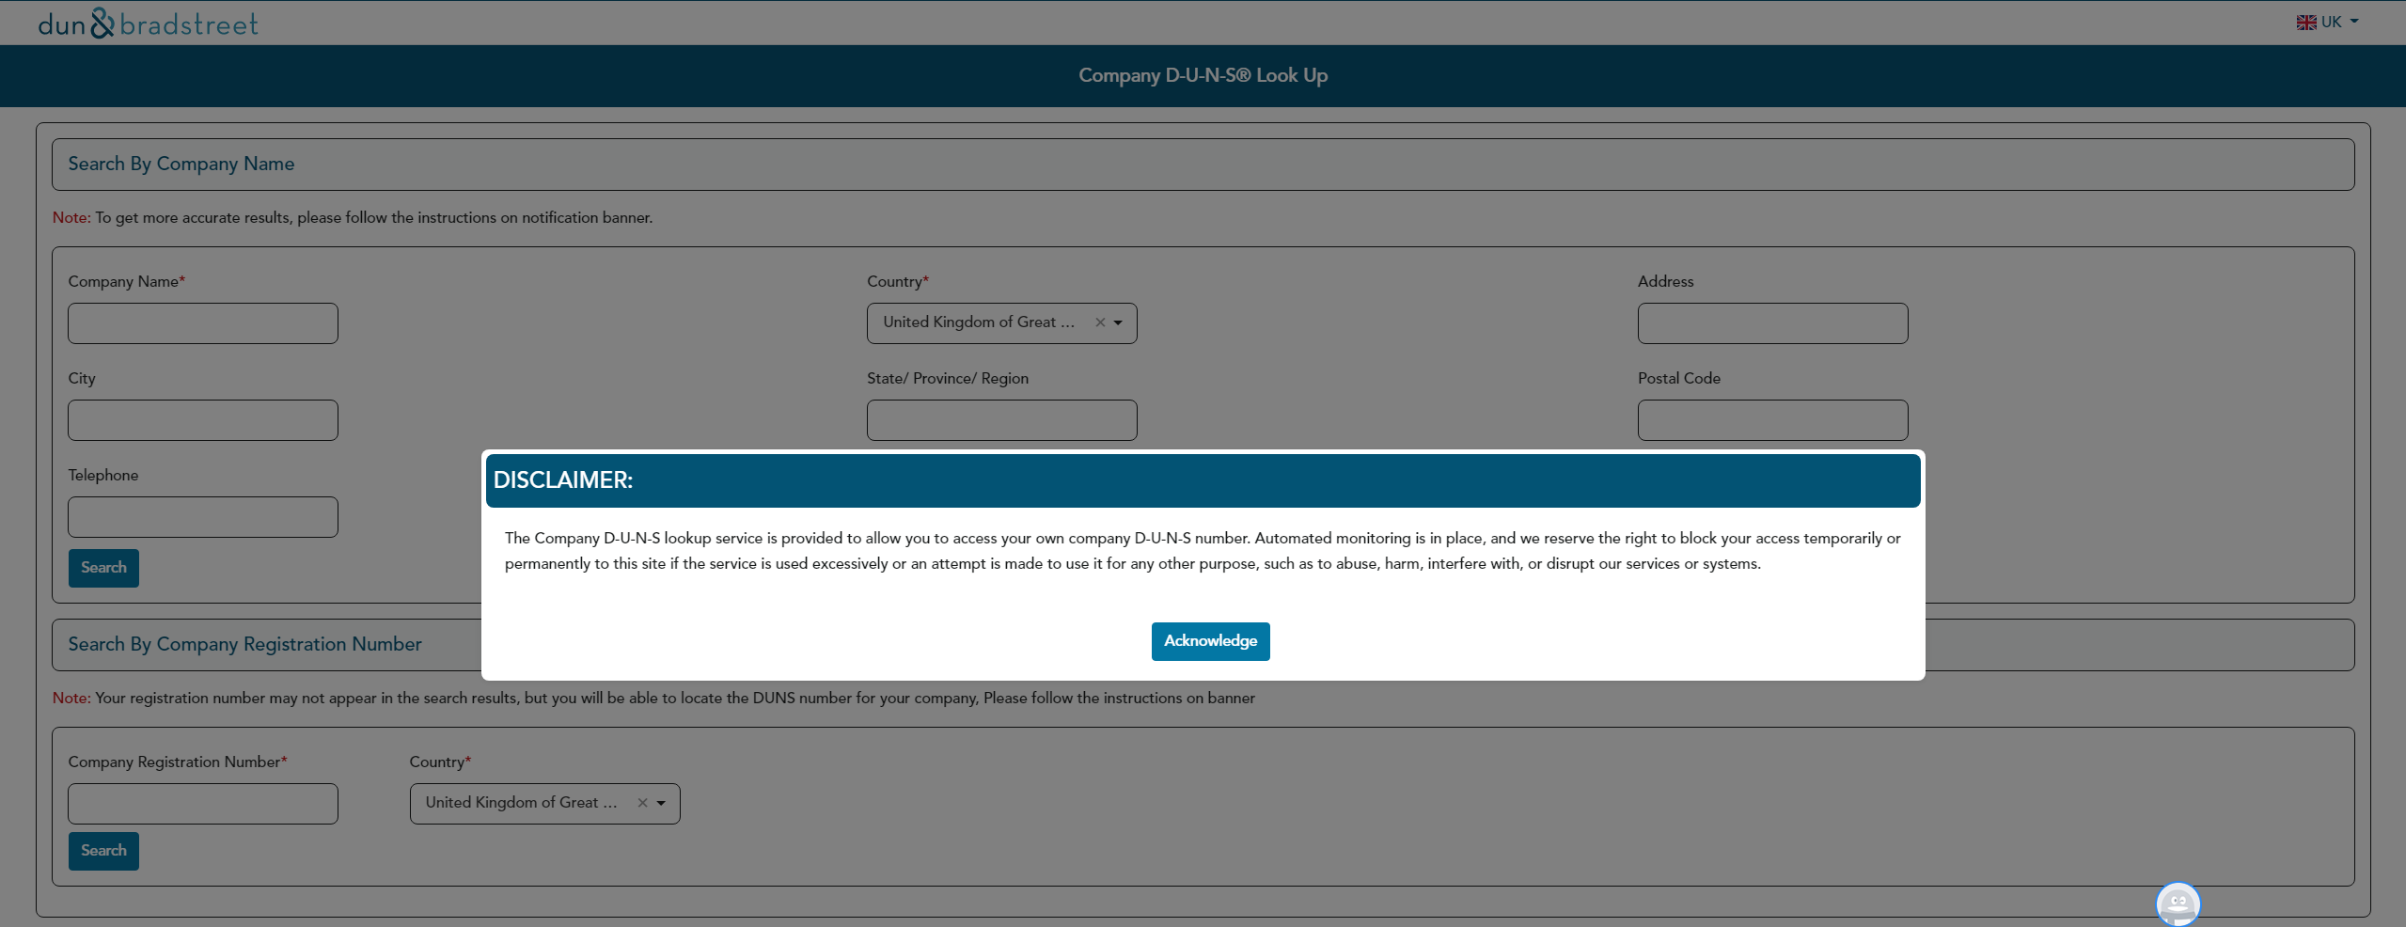
Task: Click Search By Company Name header
Action: coord(1203,165)
